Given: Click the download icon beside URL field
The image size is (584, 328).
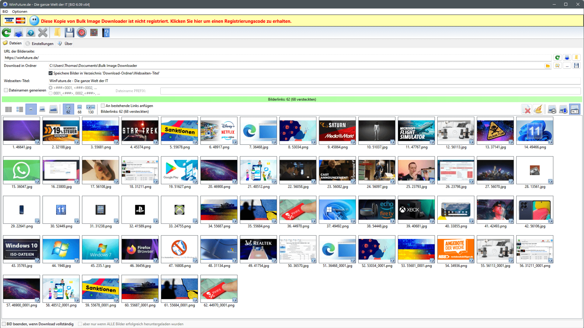Looking at the screenshot, I should coord(567,57).
